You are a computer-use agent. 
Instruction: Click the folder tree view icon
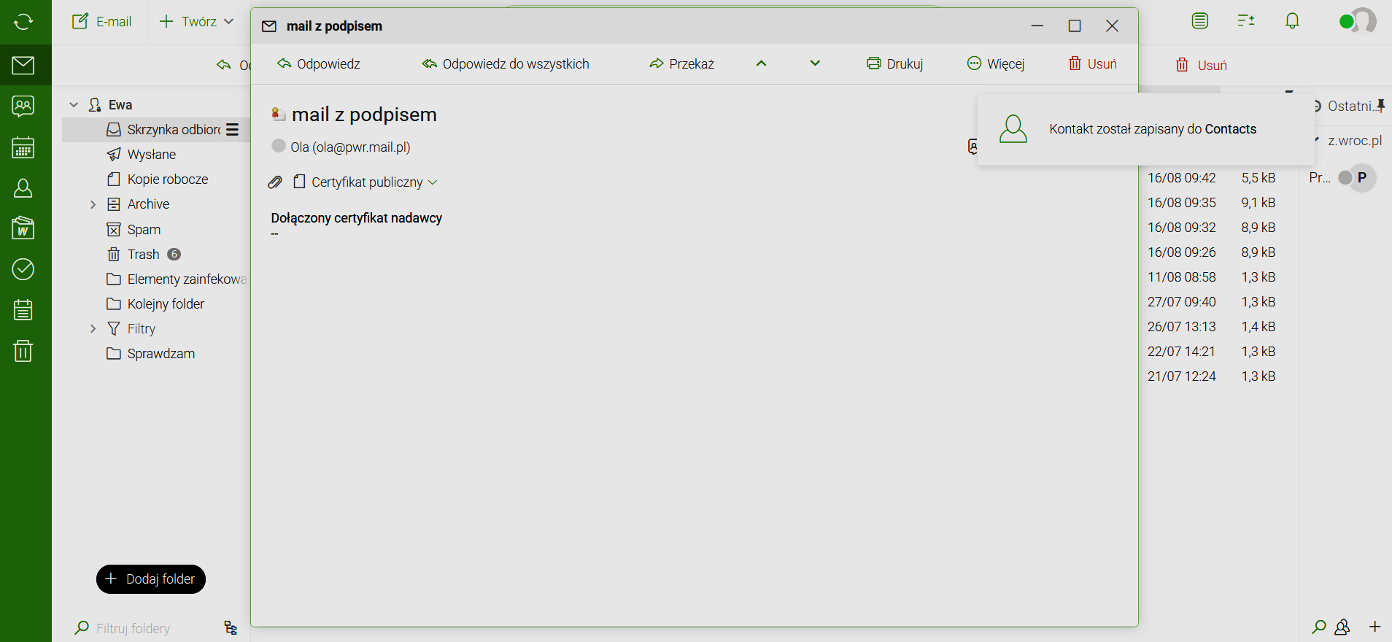[x=231, y=628]
